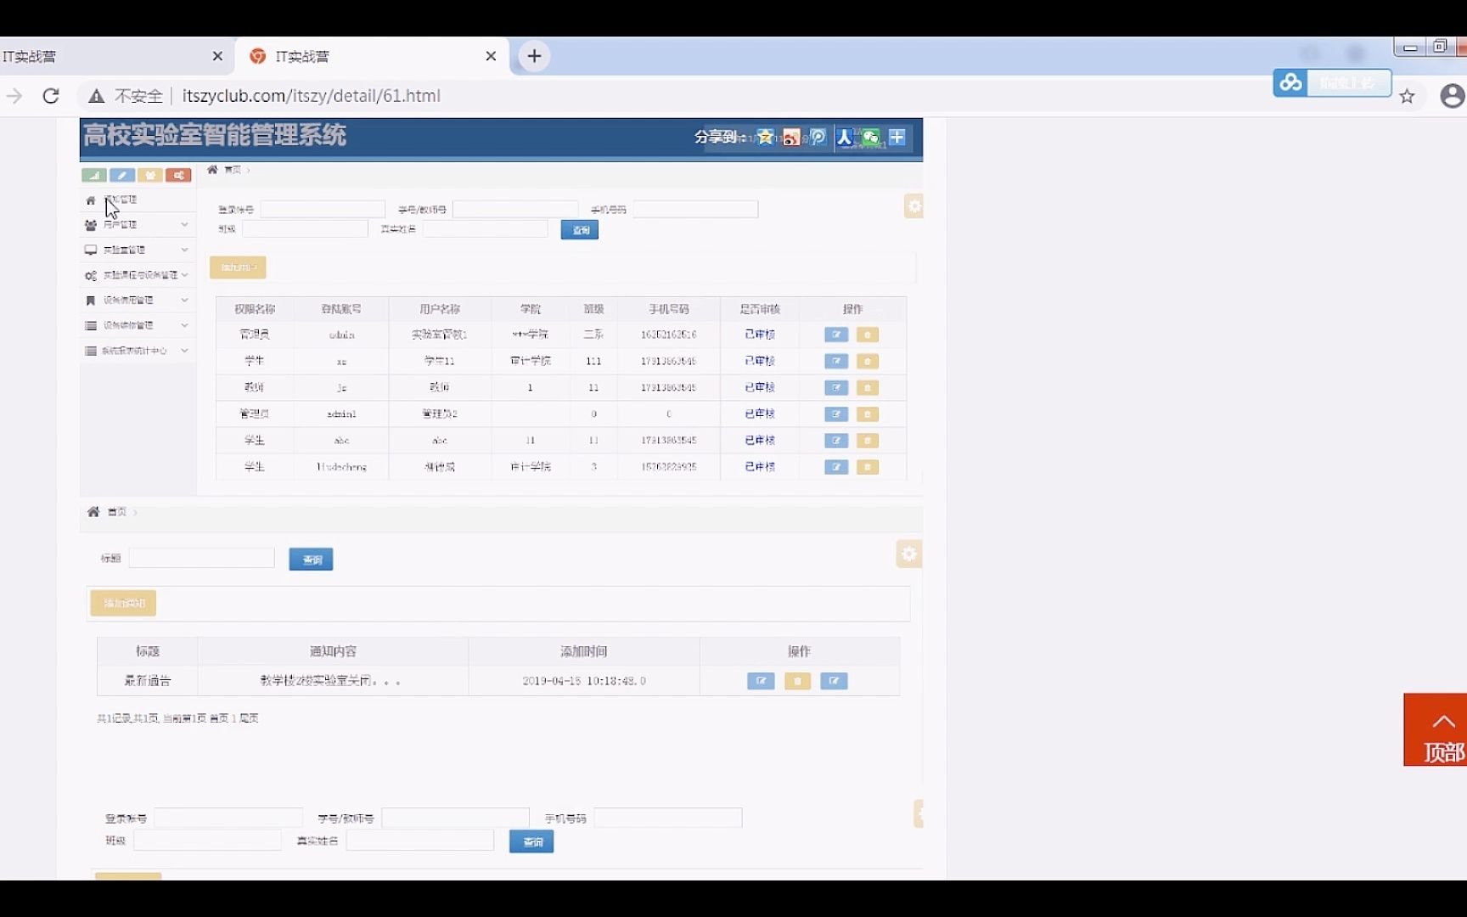Click bottom form 手机号码 input field

pos(668,819)
